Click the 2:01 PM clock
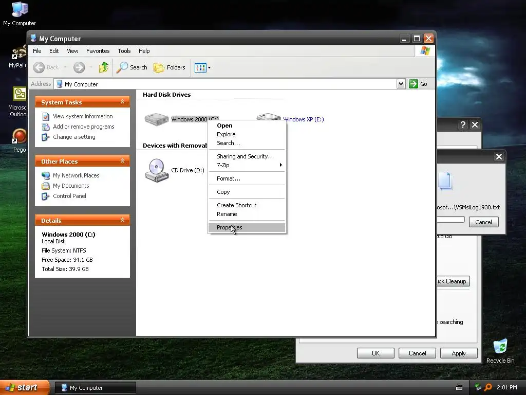This screenshot has width=526, height=395. 507,388
